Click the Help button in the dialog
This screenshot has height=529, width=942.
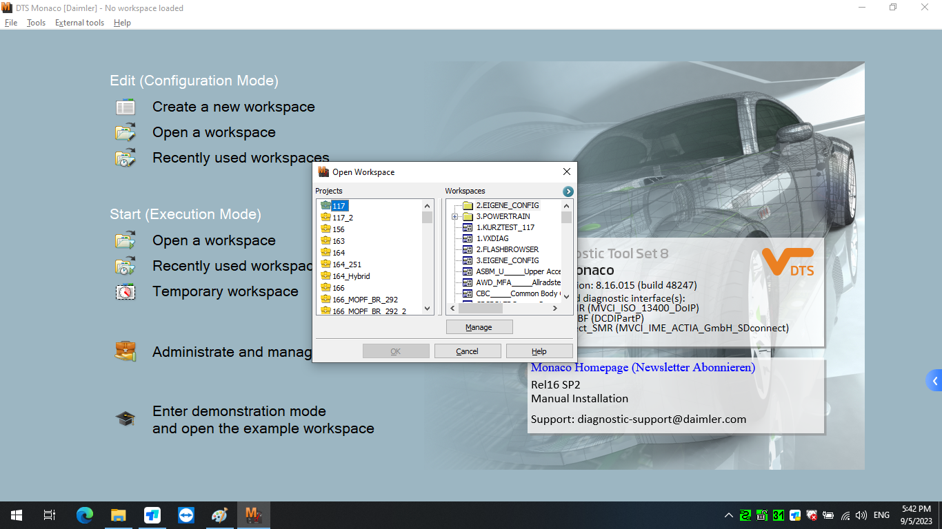click(539, 351)
